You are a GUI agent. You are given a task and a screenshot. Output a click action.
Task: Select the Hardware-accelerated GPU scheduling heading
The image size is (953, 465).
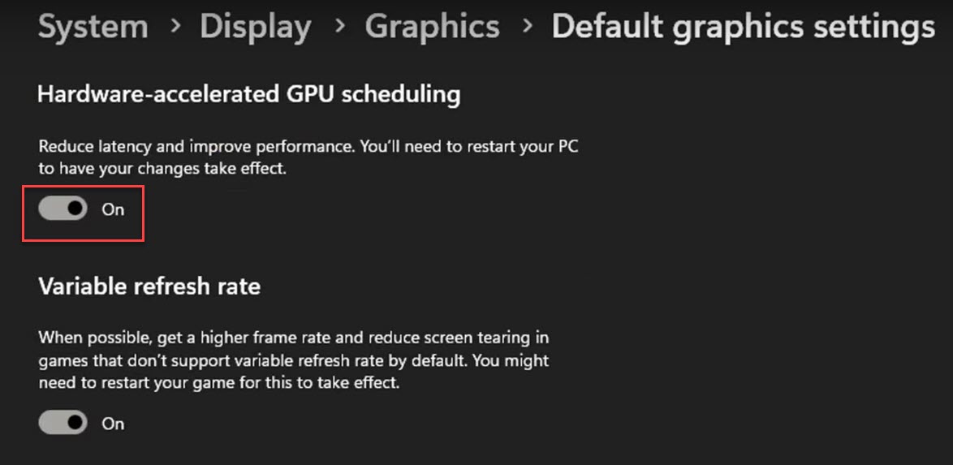[248, 94]
